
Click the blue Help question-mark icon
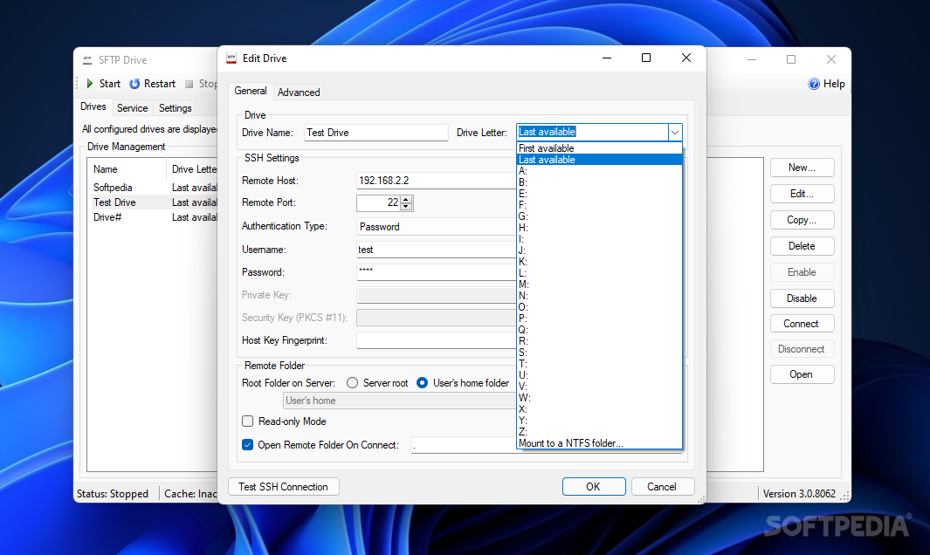click(x=814, y=84)
